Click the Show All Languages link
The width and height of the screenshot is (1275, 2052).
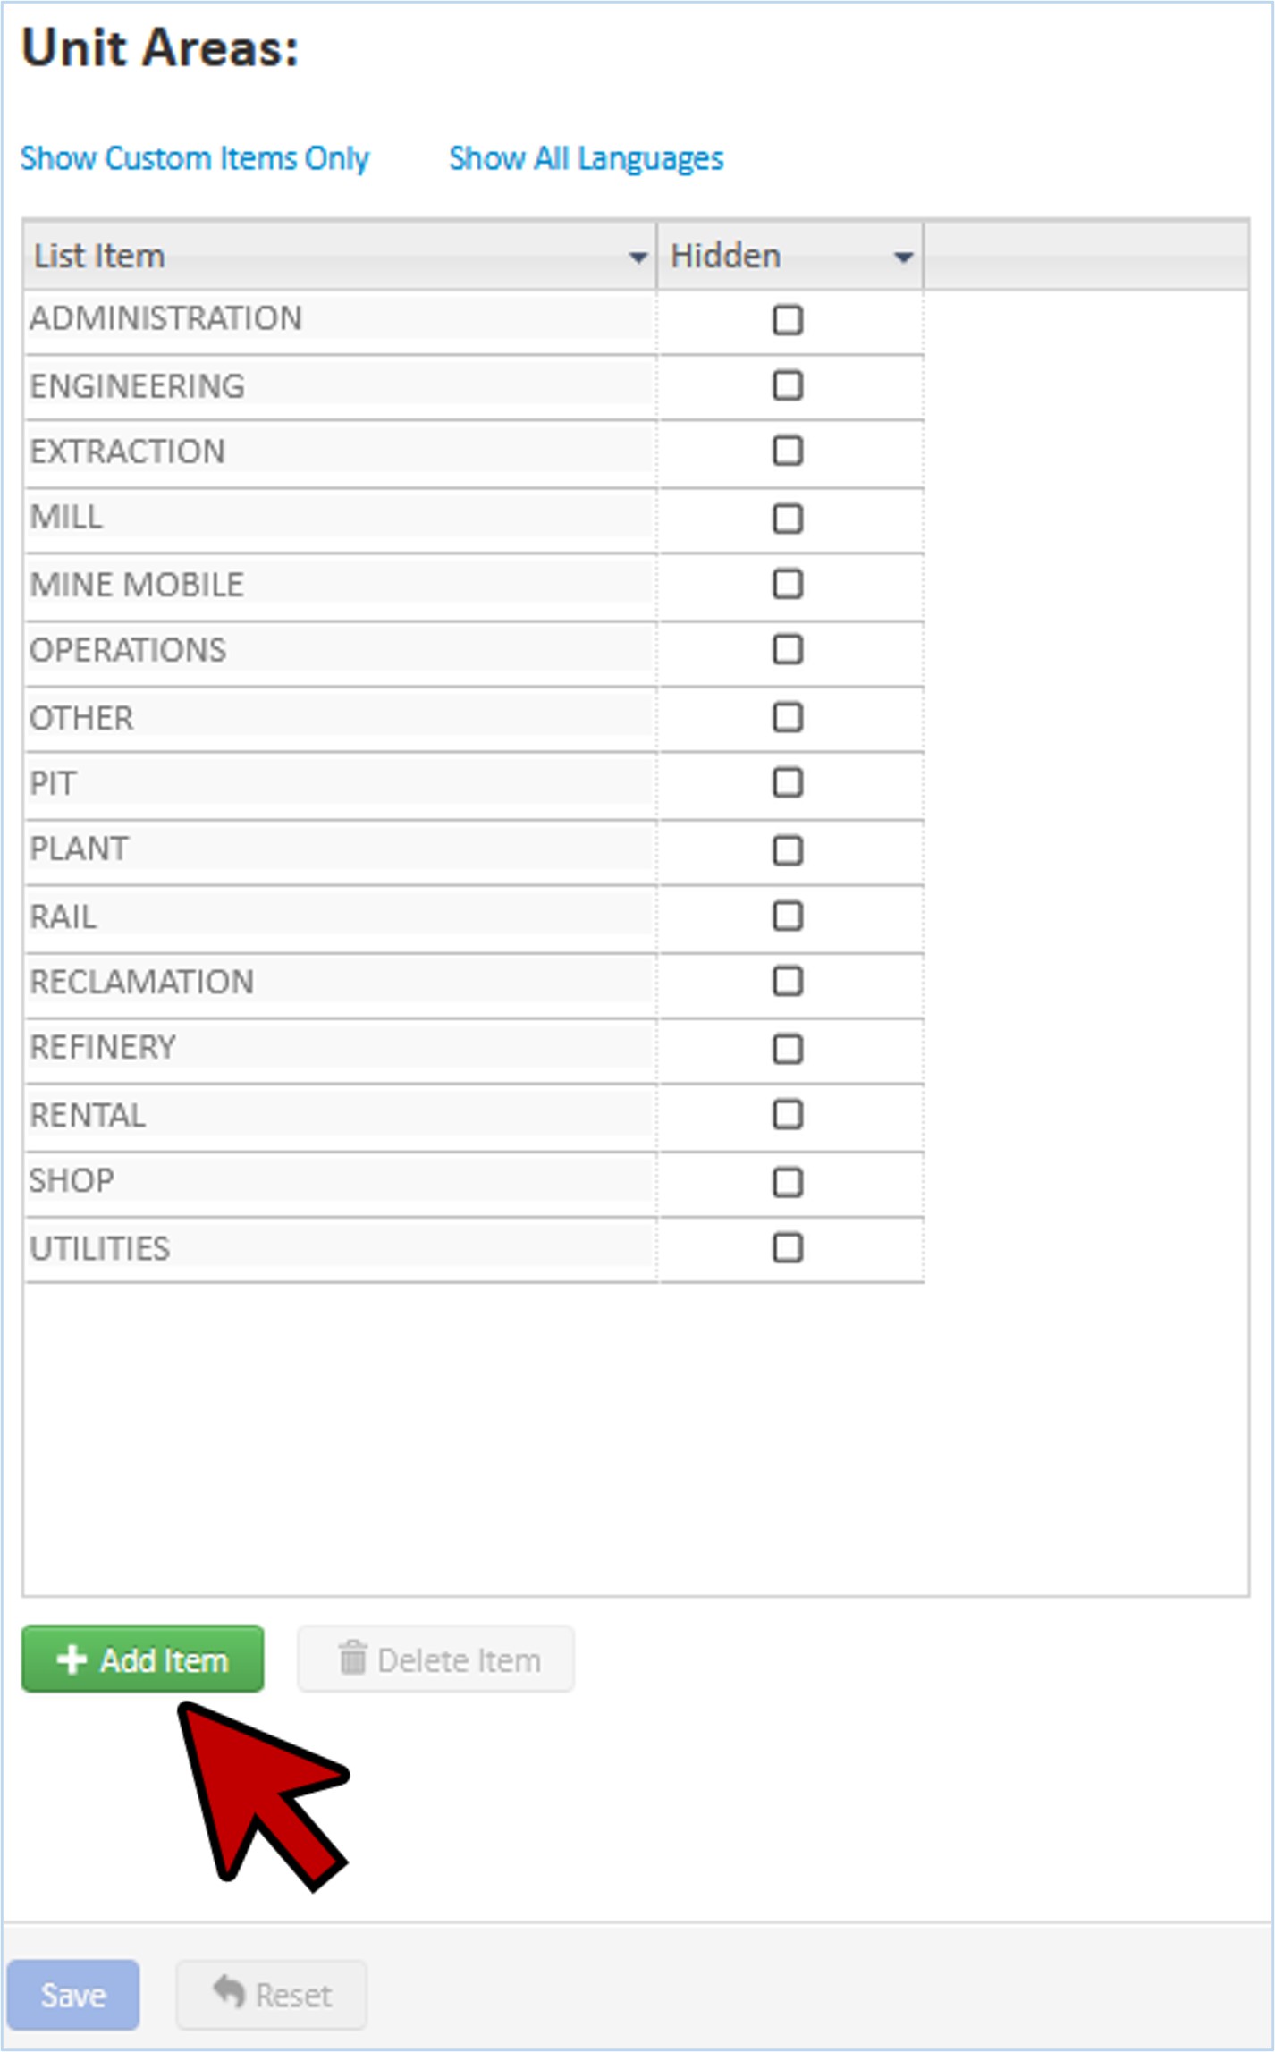[x=586, y=158]
